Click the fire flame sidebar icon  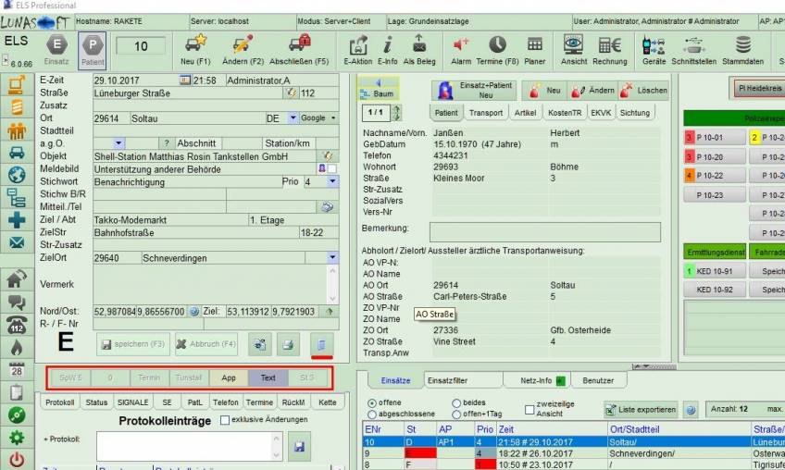pyautogui.click(x=17, y=347)
